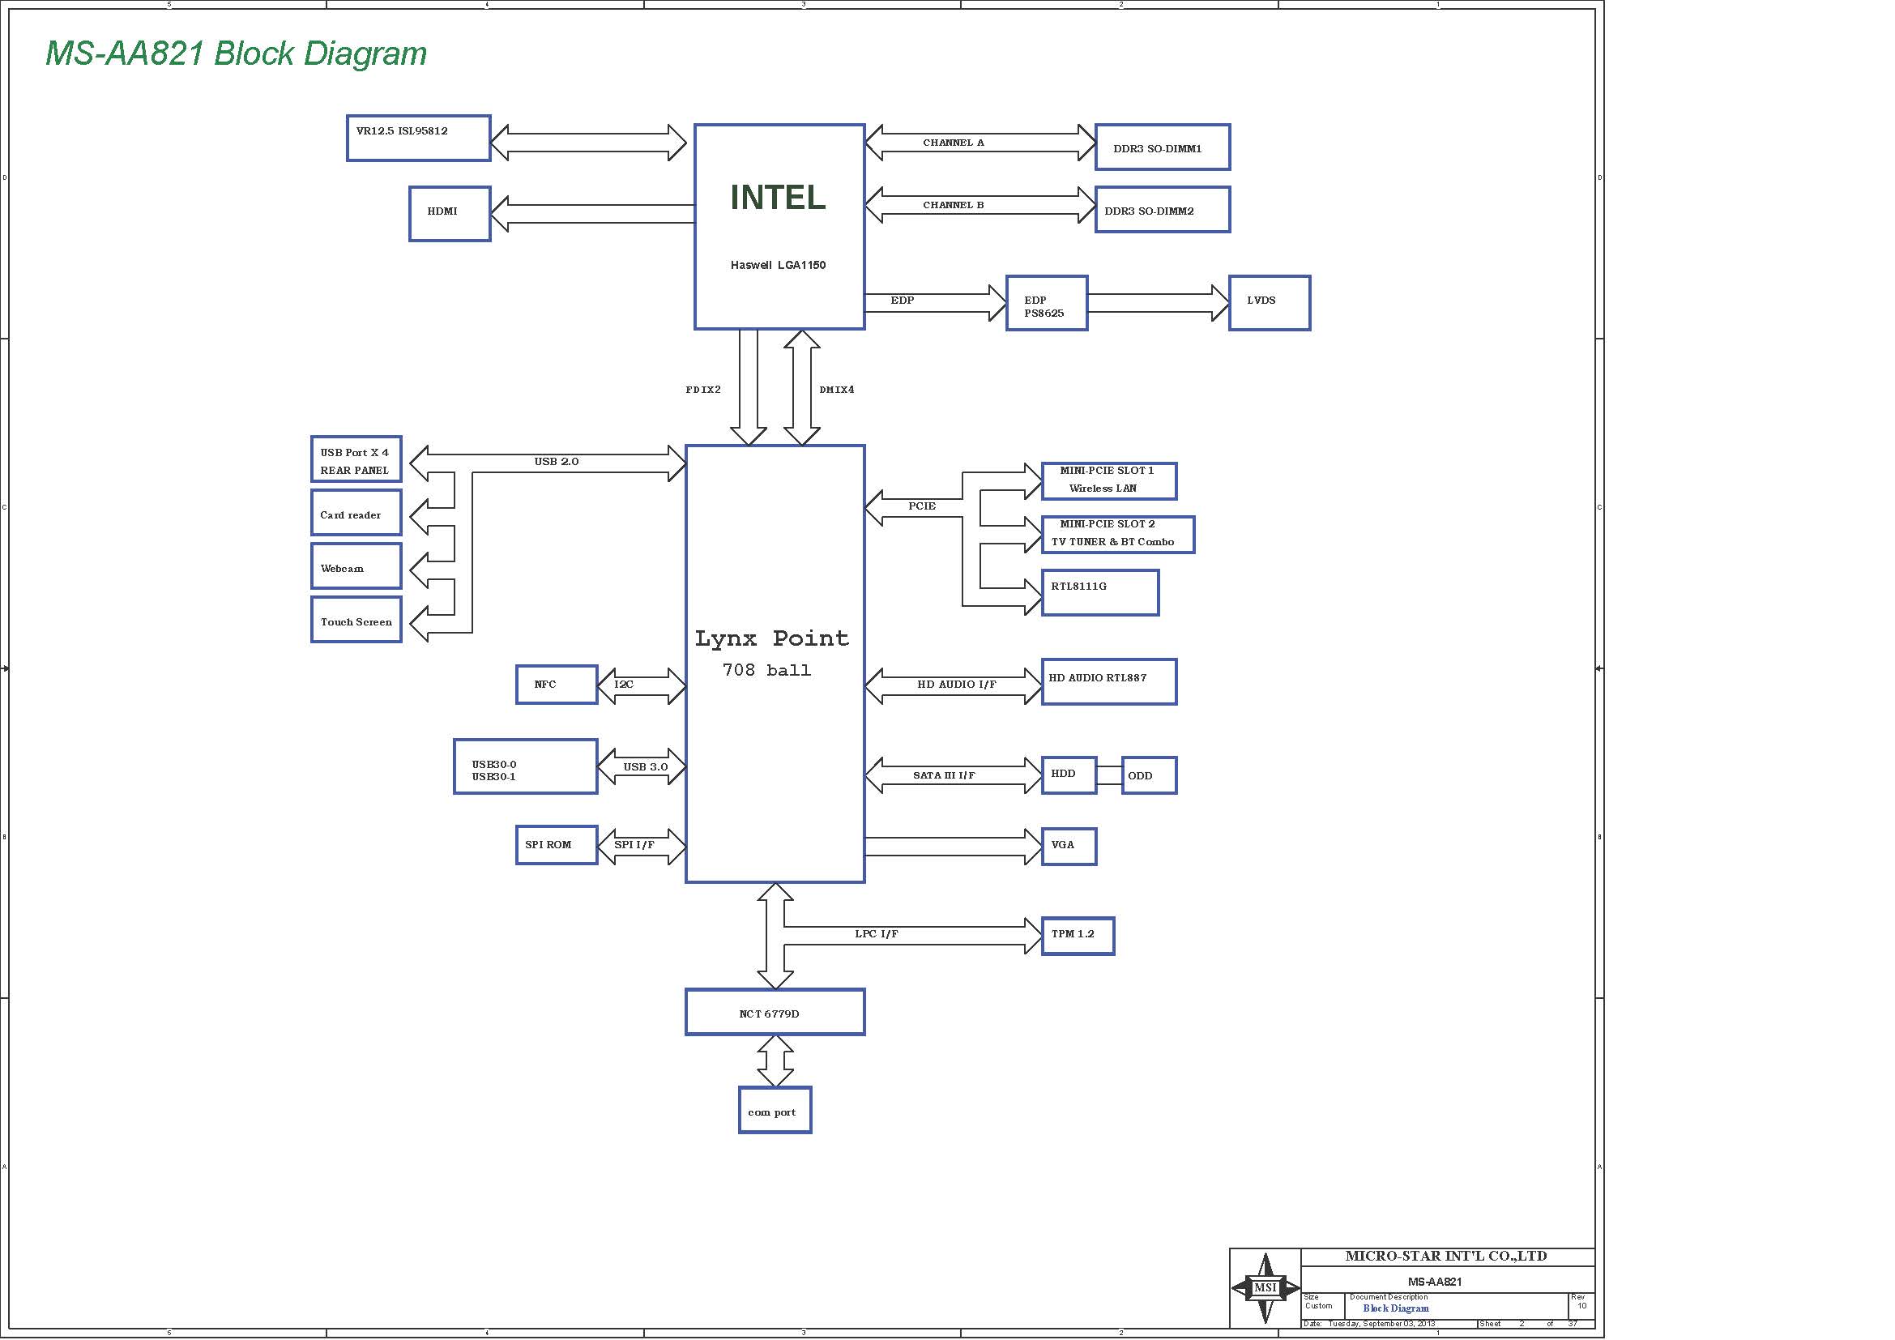
Task: Click the "CHANNEL A" arrow label
Action: (x=954, y=143)
